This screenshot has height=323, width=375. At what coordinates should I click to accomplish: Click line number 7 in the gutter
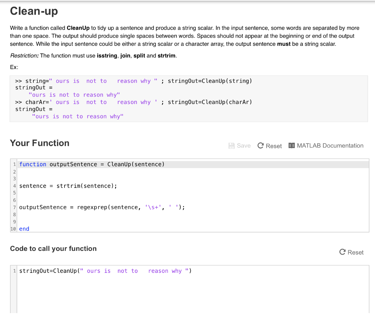(14, 207)
